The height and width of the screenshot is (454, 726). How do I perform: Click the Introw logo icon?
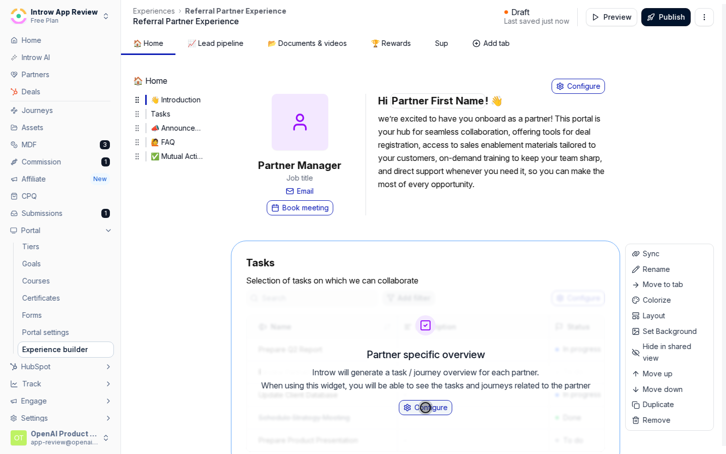[x=19, y=16]
